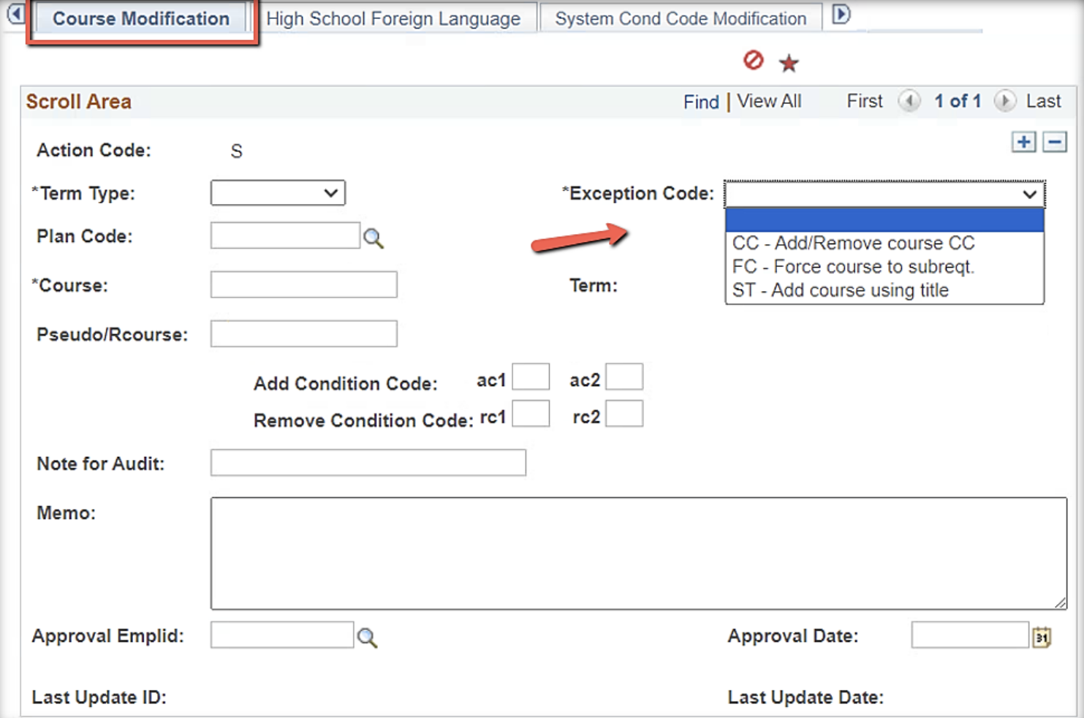The width and height of the screenshot is (1084, 718).
Task: Choose ST - Add course using title
Action: (x=840, y=290)
